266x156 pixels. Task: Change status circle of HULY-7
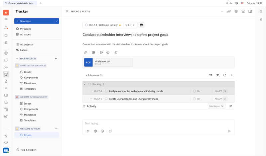point(106,91)
